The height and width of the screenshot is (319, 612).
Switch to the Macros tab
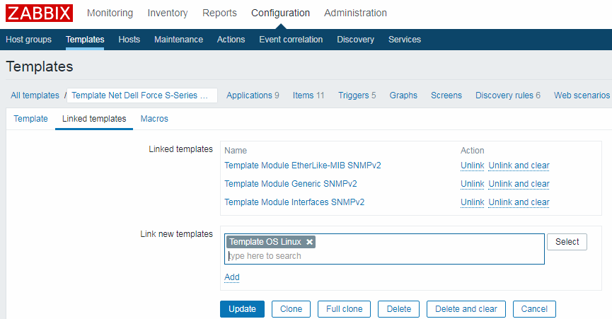[x=154, y=119]
